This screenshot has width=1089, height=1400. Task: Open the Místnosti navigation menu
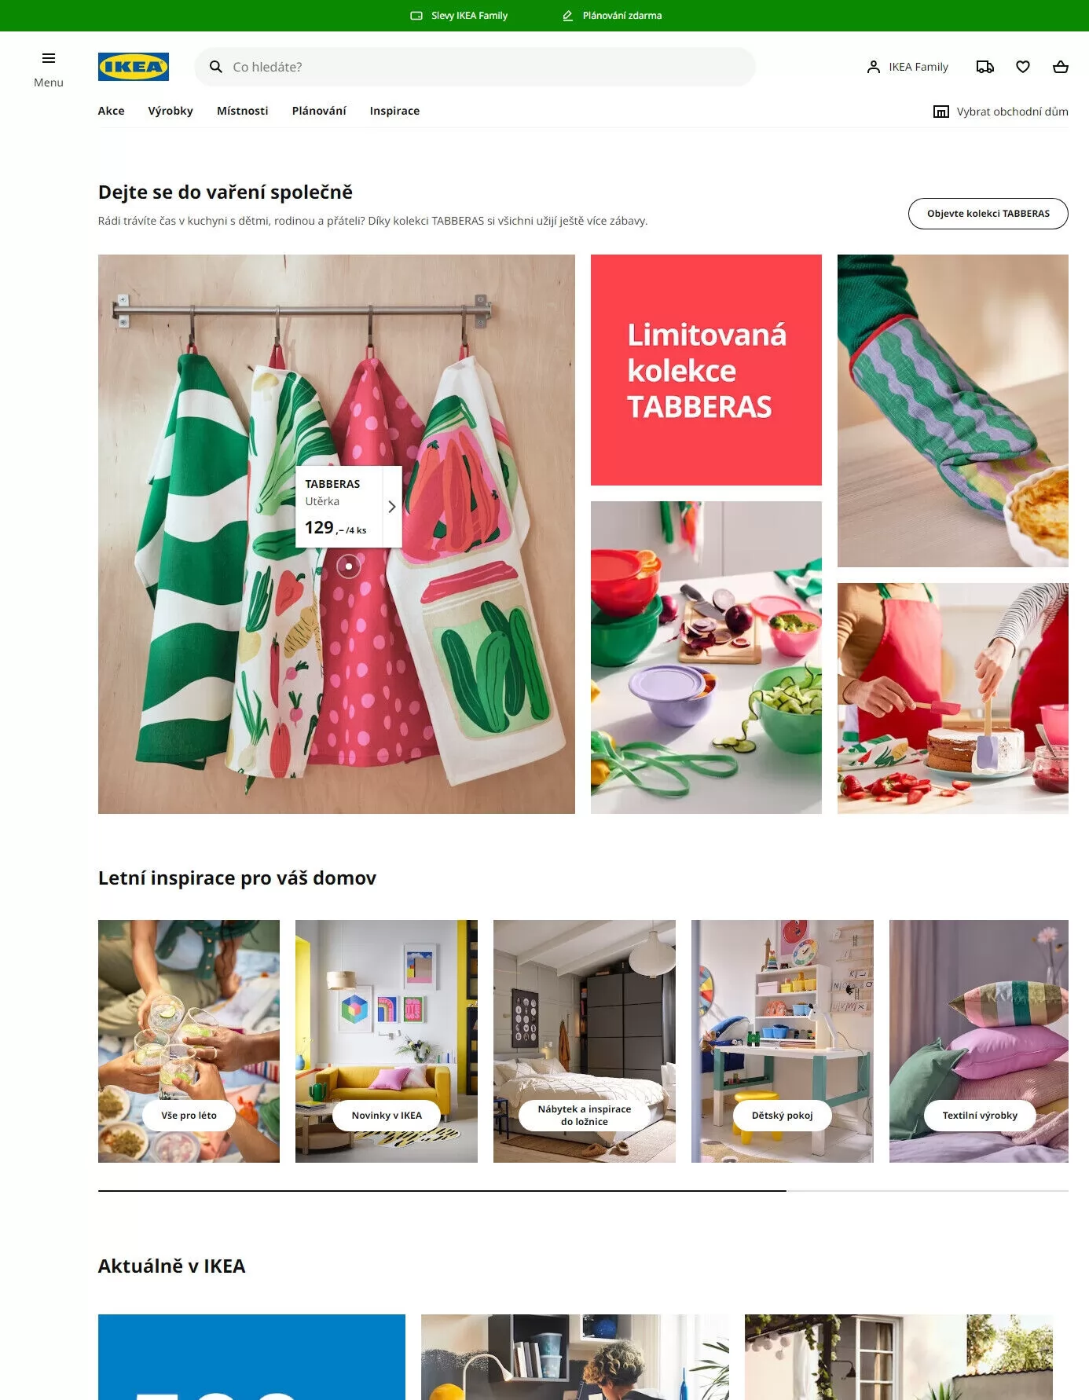(x=242, y=111)
